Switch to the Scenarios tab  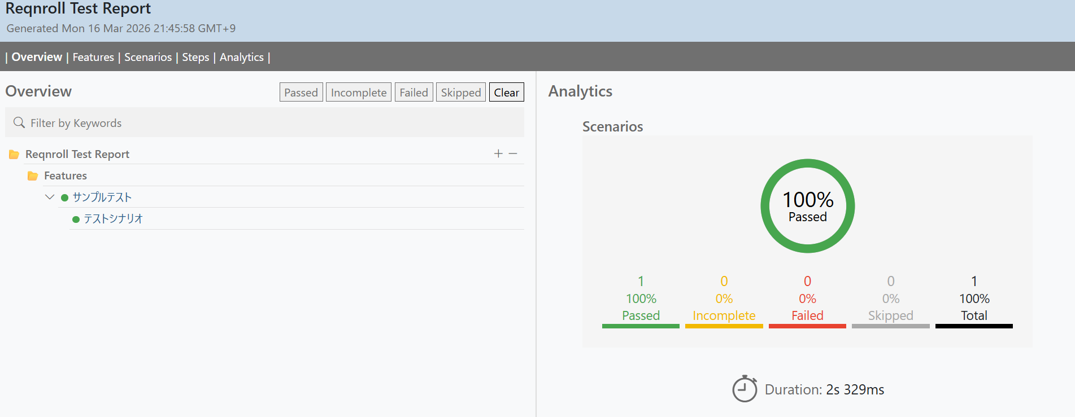tap(148, 57)
